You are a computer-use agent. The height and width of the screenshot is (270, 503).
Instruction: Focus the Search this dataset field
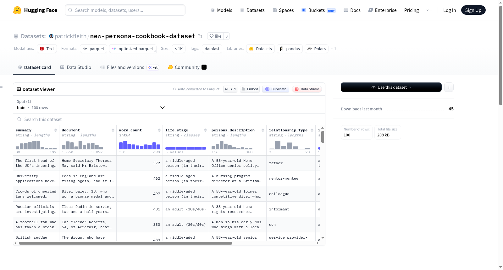pos(169,119)
